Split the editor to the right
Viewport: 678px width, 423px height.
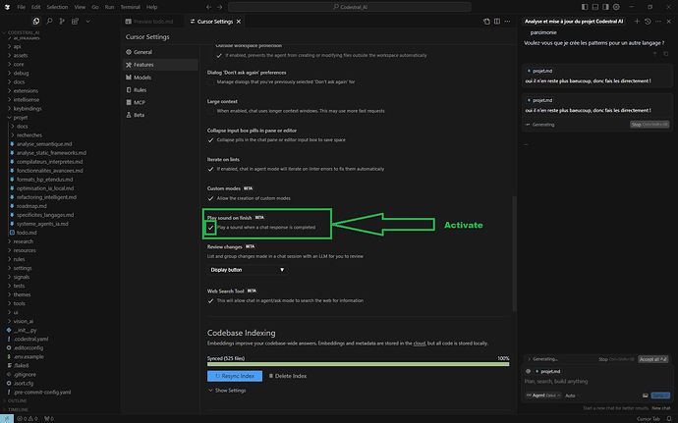coord(497,22)
